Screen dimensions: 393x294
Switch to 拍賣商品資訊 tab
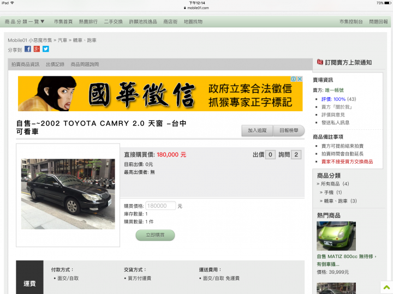pyautogui.click(x=25, y=64)
